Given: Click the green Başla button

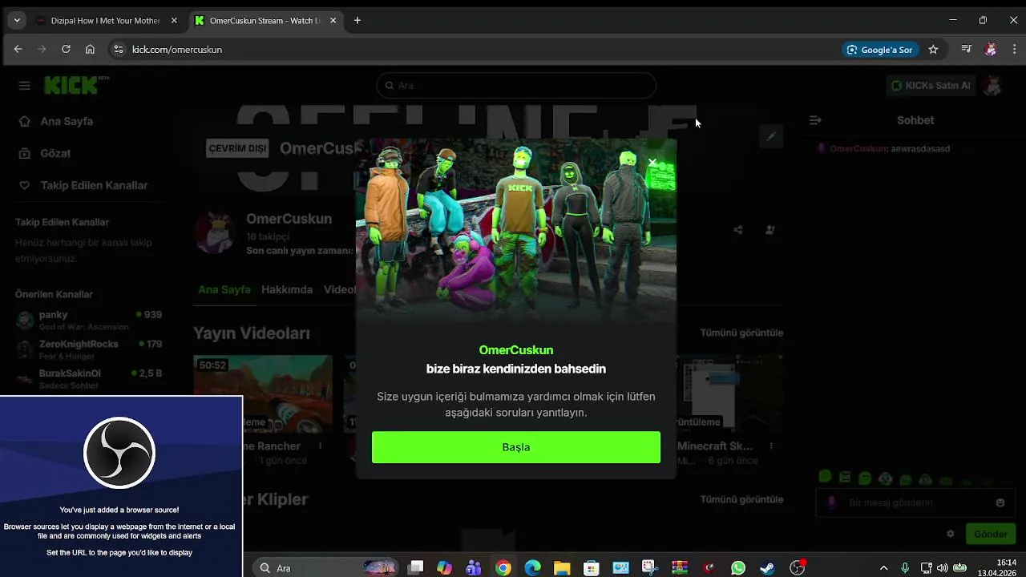Looking at the screenshot, I should click(x=516, y=447).
